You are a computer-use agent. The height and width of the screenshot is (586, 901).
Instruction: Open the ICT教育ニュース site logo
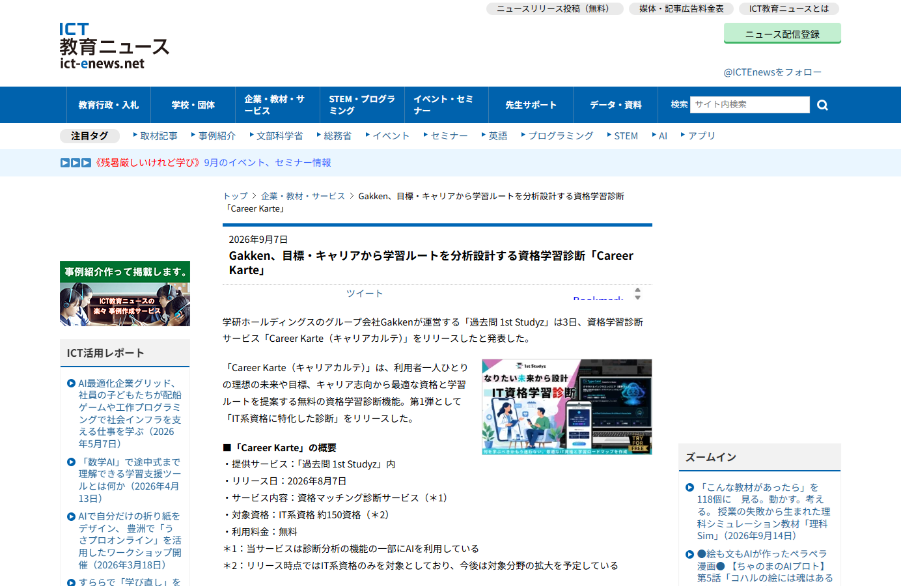[114, 46]
